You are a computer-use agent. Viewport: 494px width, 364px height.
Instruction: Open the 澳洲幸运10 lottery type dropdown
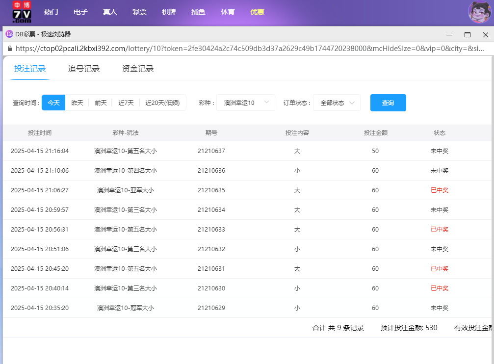[x=245, y=103]
